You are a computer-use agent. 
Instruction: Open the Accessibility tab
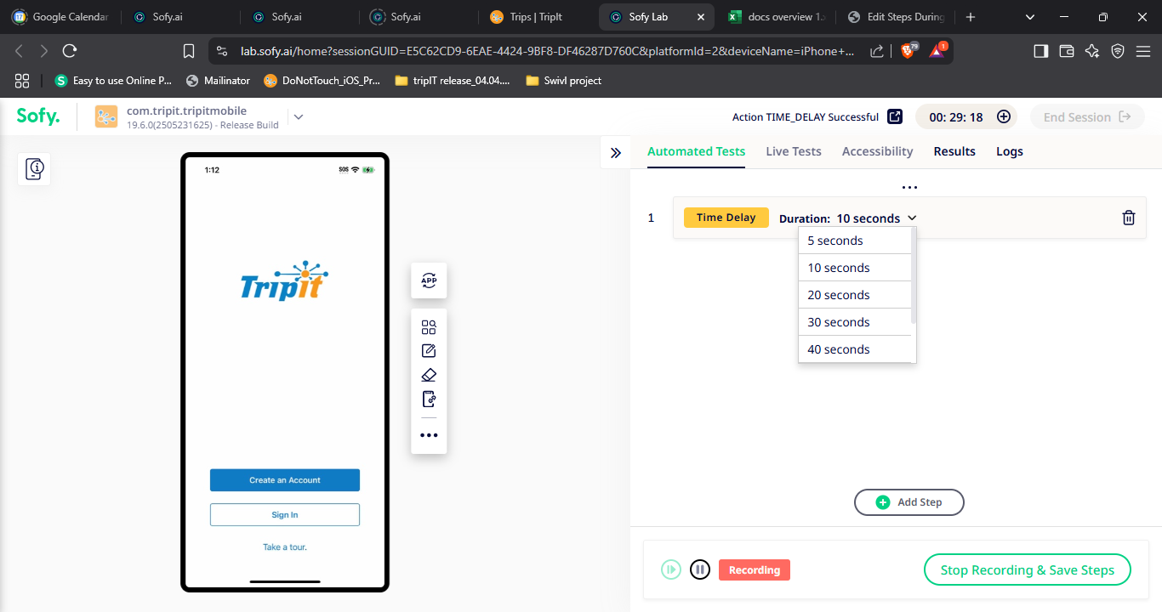click(877, 151)
